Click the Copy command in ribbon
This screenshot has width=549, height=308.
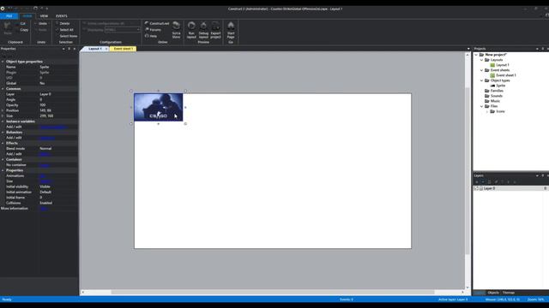click(x=24, y=30)
